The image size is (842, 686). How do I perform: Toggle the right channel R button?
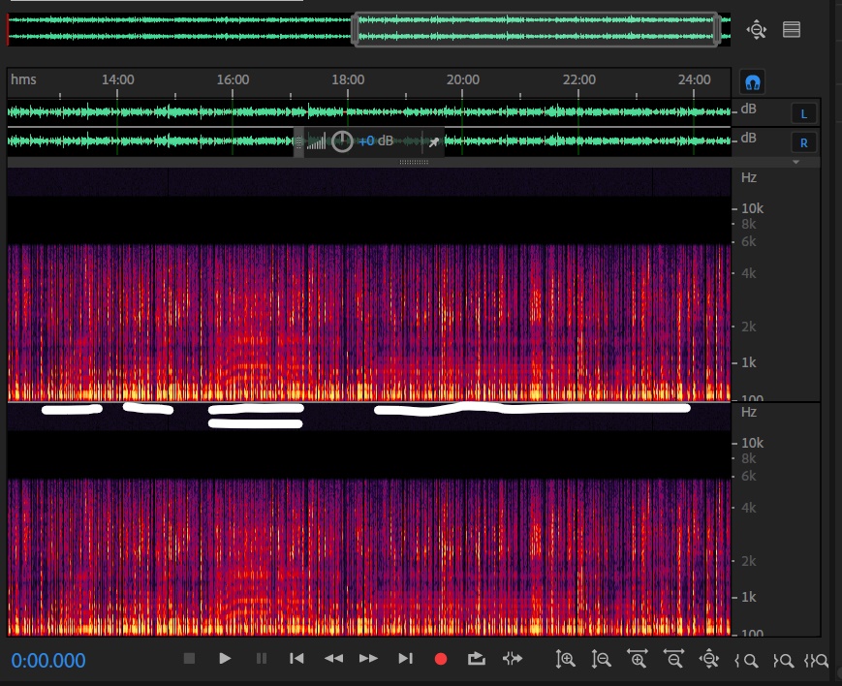[x=804, y=142]
